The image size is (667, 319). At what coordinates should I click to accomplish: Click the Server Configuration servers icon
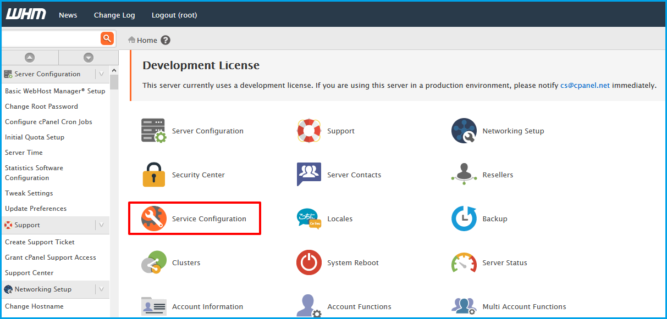point(153,130)
